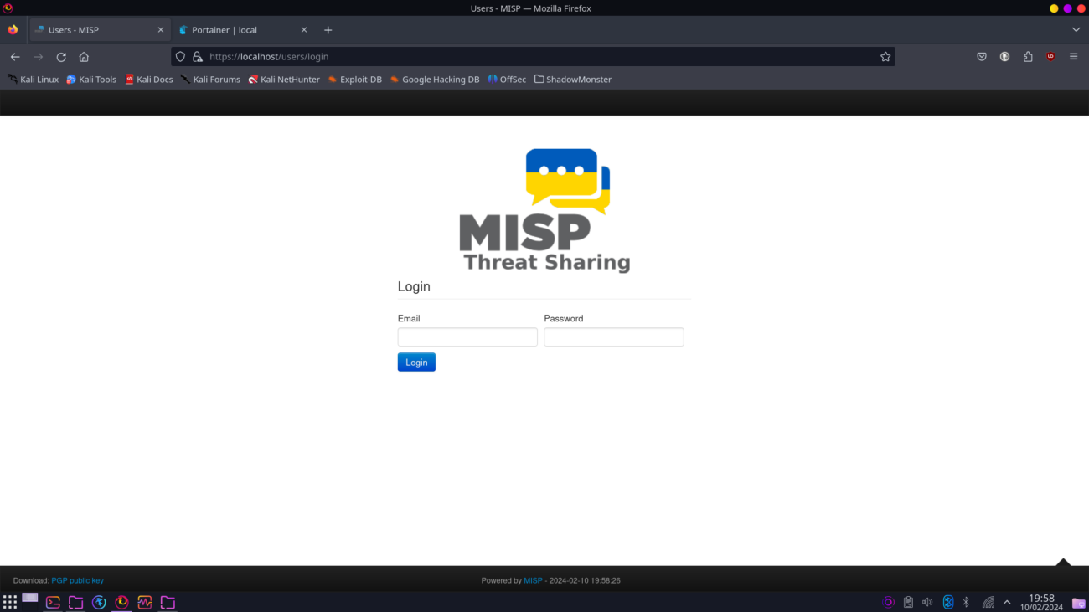This screenshot has height=612, width=1089.
Task: Toggle tracking protection via the shield icon
Action: point(180,56)
